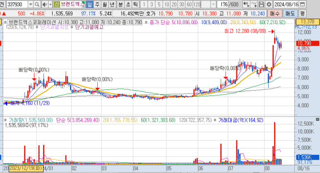Click the date field 2024/08/16
Screen dimensions: 320x173
[x=286, y=4]
